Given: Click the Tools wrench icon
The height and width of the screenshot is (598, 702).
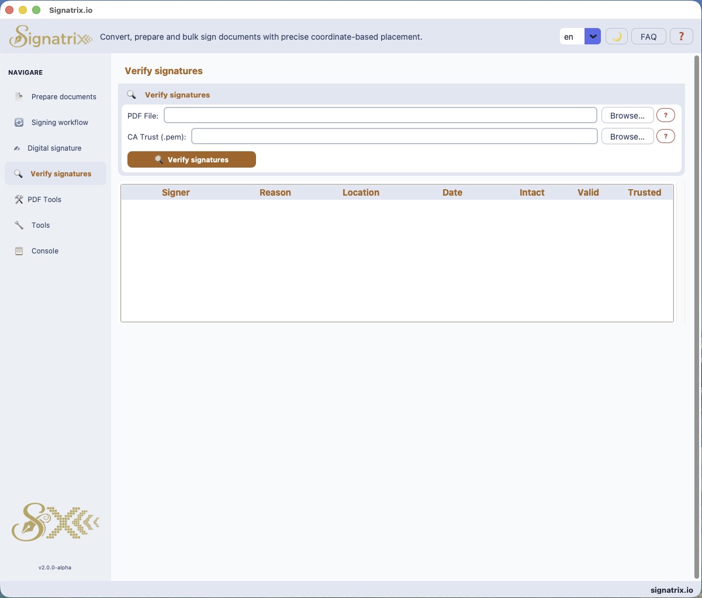Looking at the screenshot, I should pyautogui.click(x=18, y=225).
